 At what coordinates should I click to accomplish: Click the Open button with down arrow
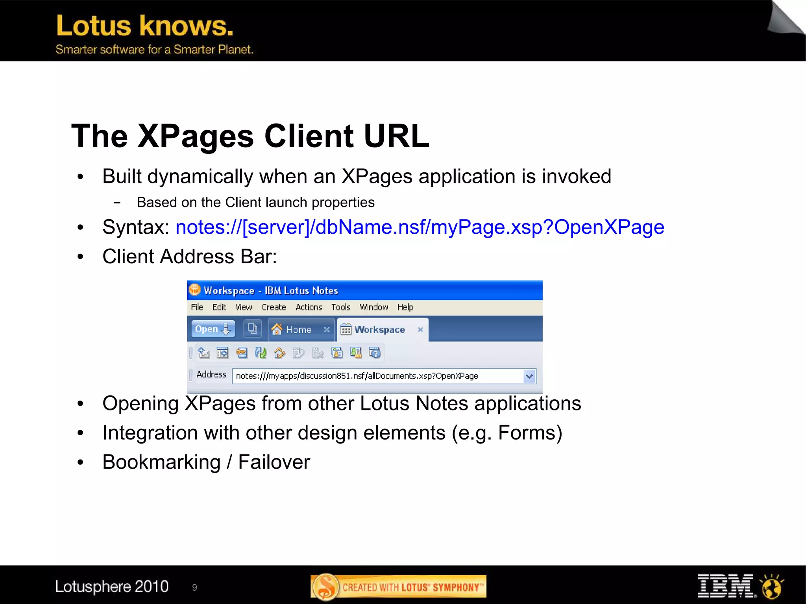click(213, 329)
